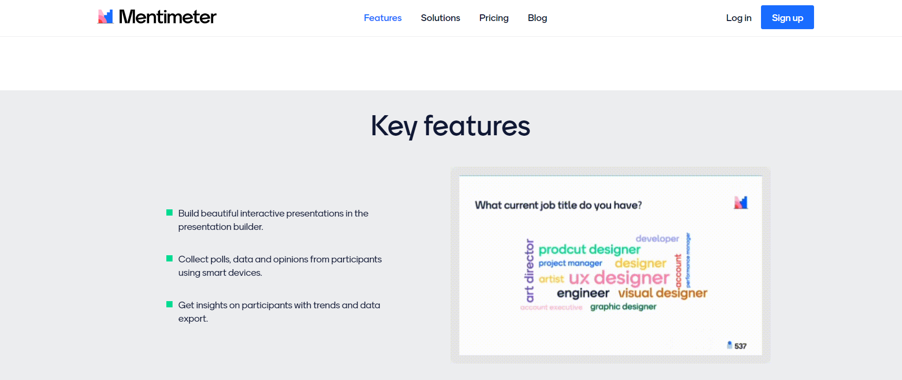Click the Mentimeter wordmark text
The width and height of the screenshot is (902, 380).
pyautogui.click(x=167, y=17)
